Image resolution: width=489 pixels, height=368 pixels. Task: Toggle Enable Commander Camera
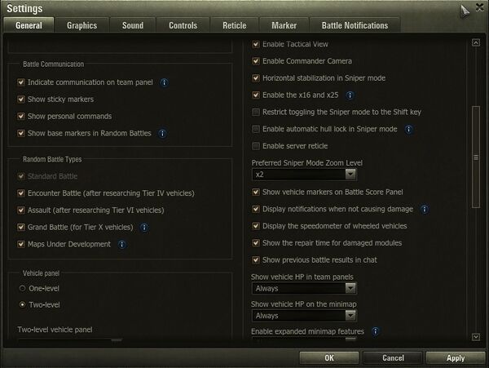click(x=256, y=61)
